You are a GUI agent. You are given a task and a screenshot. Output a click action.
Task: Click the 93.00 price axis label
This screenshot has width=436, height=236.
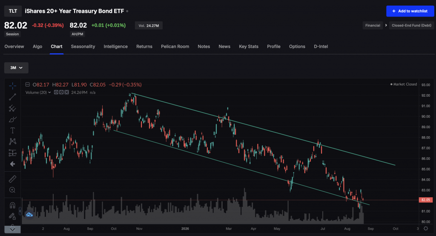click(425, 85)
